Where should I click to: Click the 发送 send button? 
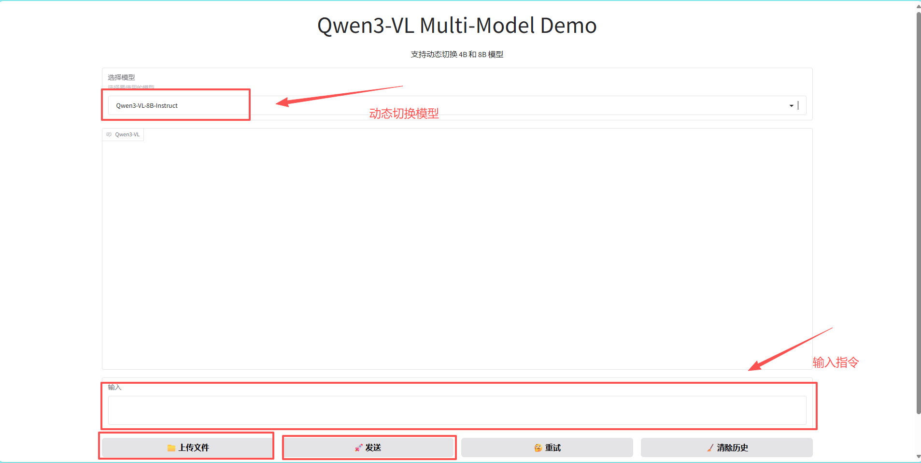[368, 448]
